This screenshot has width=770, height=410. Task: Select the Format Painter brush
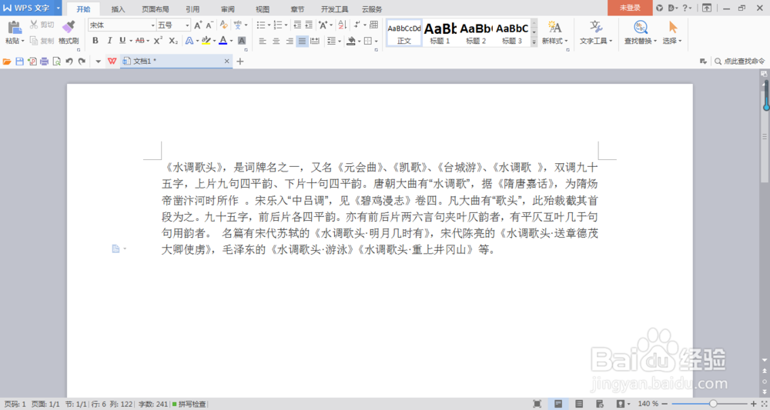click(x=69, y=28)
